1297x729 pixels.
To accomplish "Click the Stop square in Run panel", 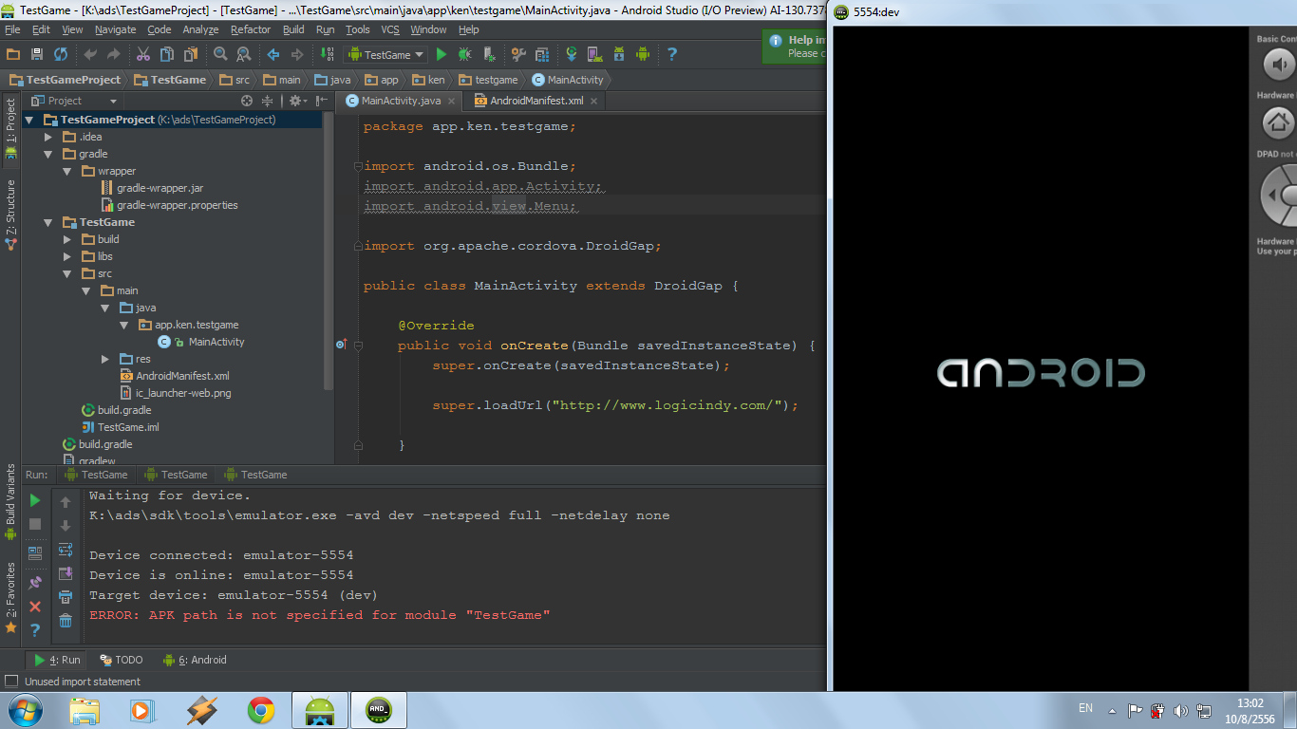I will coord(35,524).
